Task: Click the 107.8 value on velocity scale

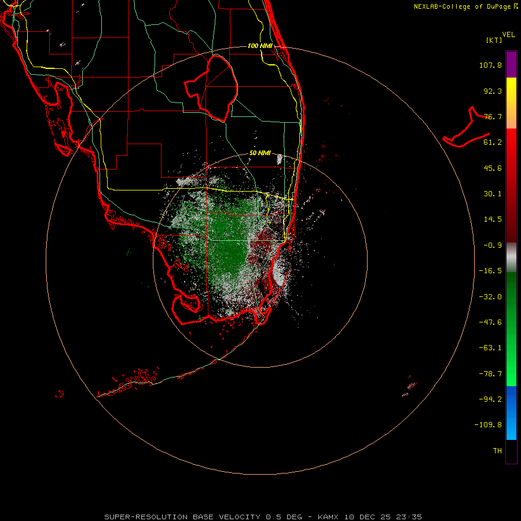Action: pos(490,65)
